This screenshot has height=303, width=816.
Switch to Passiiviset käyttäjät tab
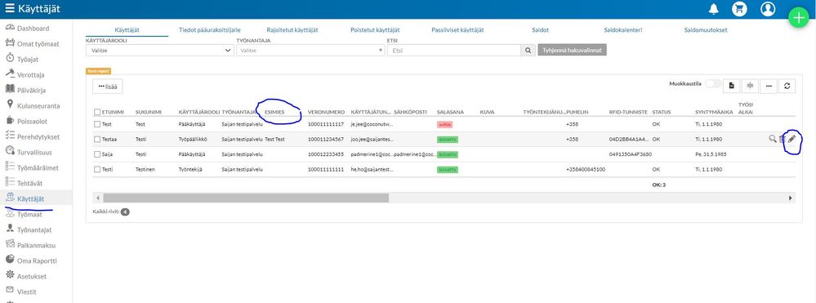458,30
